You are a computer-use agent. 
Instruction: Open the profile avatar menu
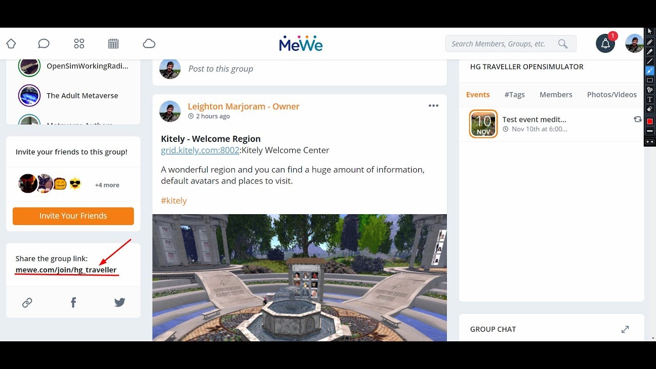click(634, 44)
